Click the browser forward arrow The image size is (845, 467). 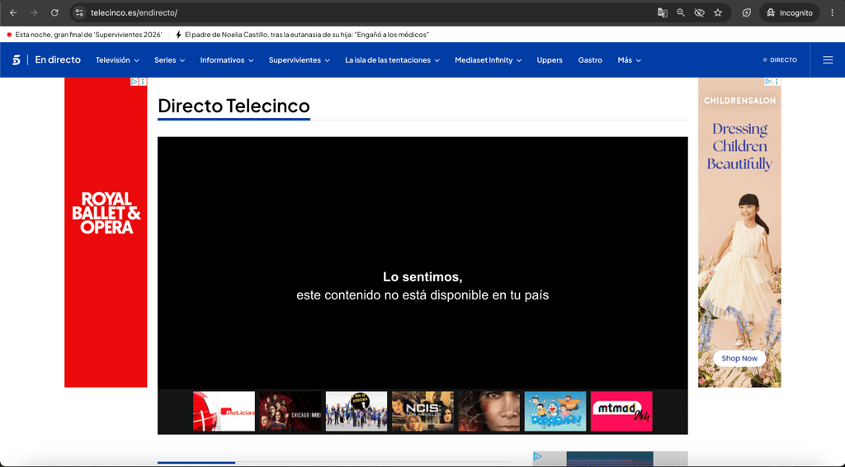pos(33,12)
